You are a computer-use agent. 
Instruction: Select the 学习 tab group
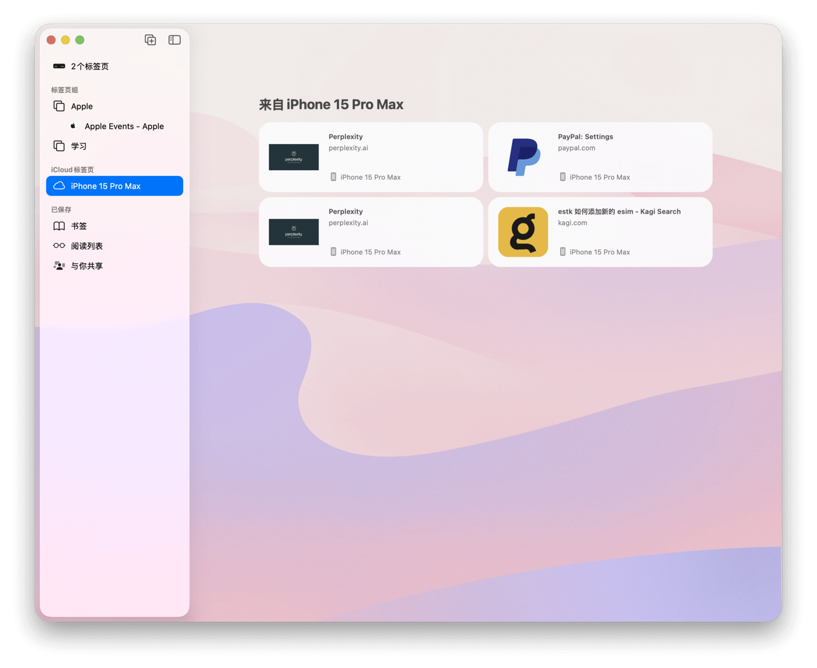pyautogui.click(x=79, y=146)
